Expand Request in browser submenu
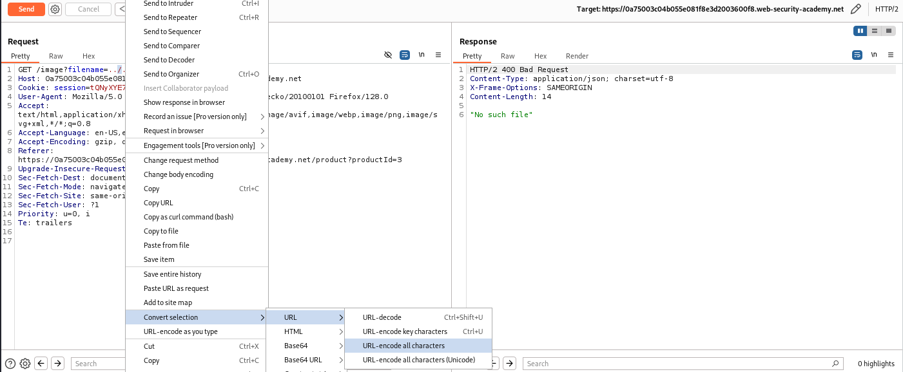This screenshot has width=903, height=372. (197, 131)
